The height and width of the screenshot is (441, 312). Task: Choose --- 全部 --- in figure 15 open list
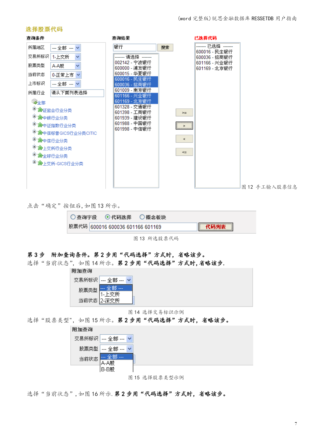(x=117, y=357)
